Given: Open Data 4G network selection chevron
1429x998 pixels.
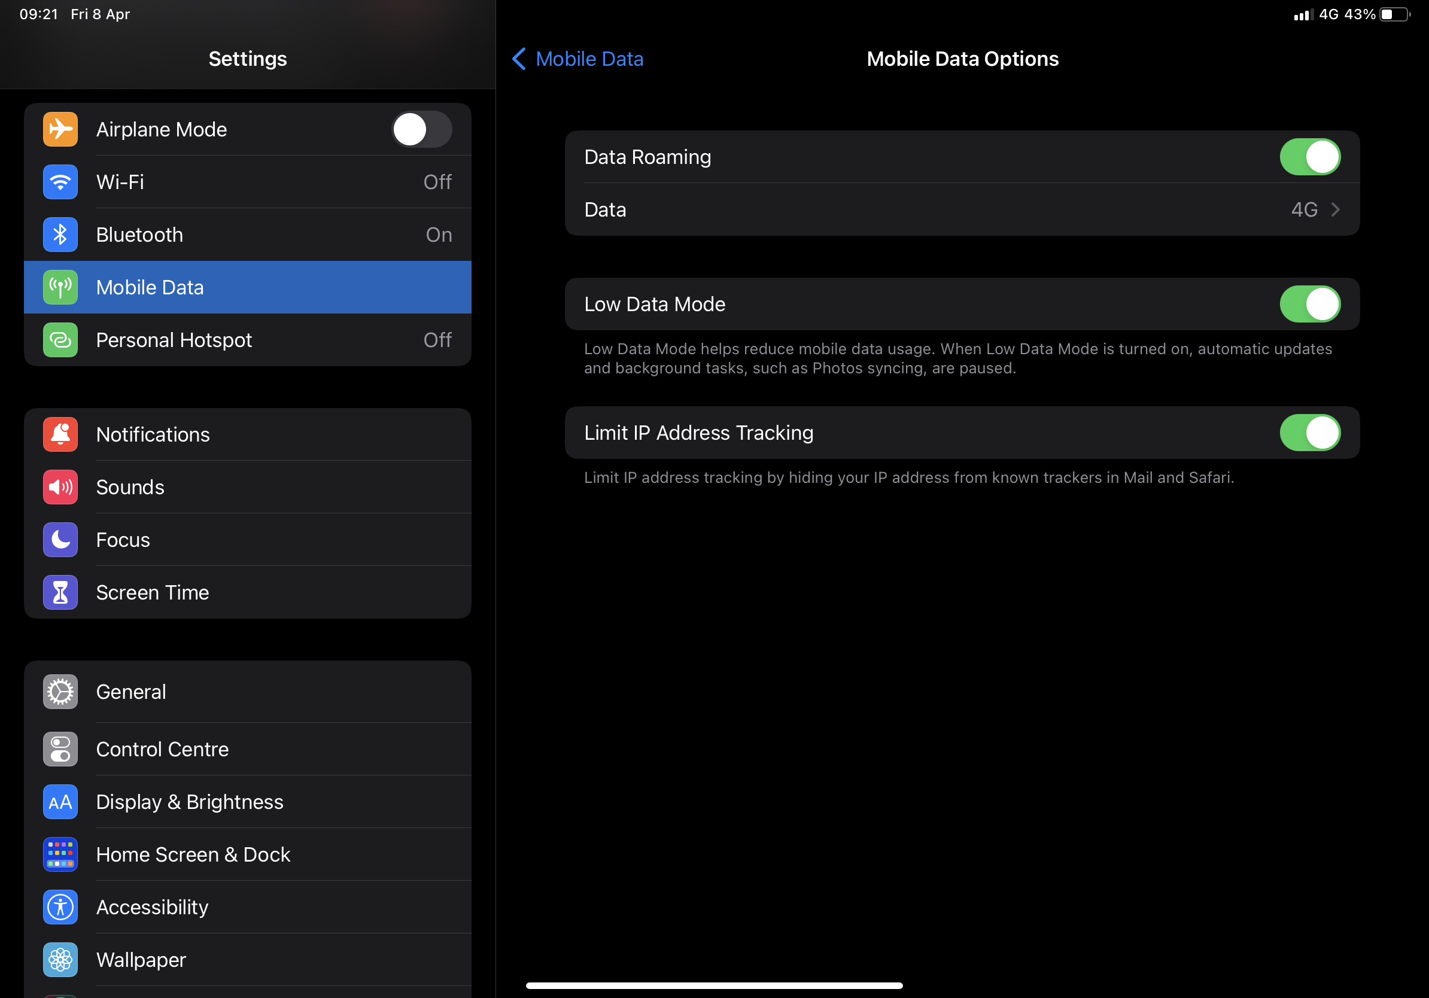Looking at the screenshot, I should click(x=1334, y=209).
